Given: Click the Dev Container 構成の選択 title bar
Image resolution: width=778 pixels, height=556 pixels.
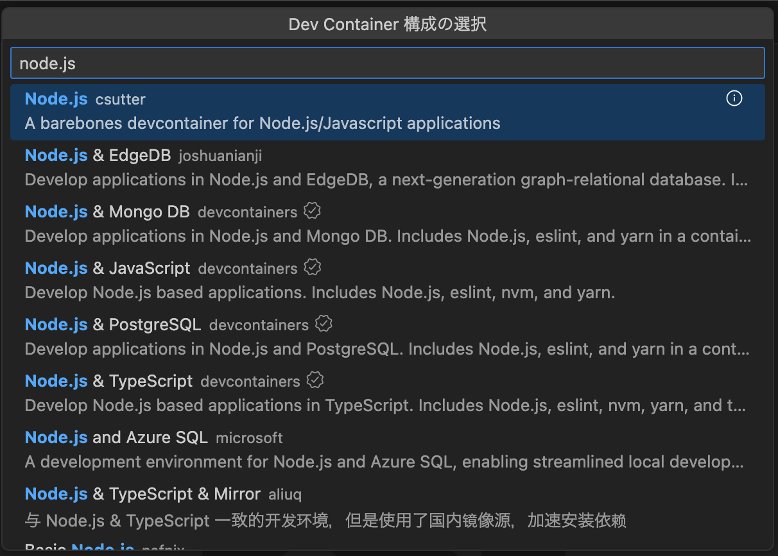Looking at the screenshot, I should pyautogui.click(x=387, y=24).
